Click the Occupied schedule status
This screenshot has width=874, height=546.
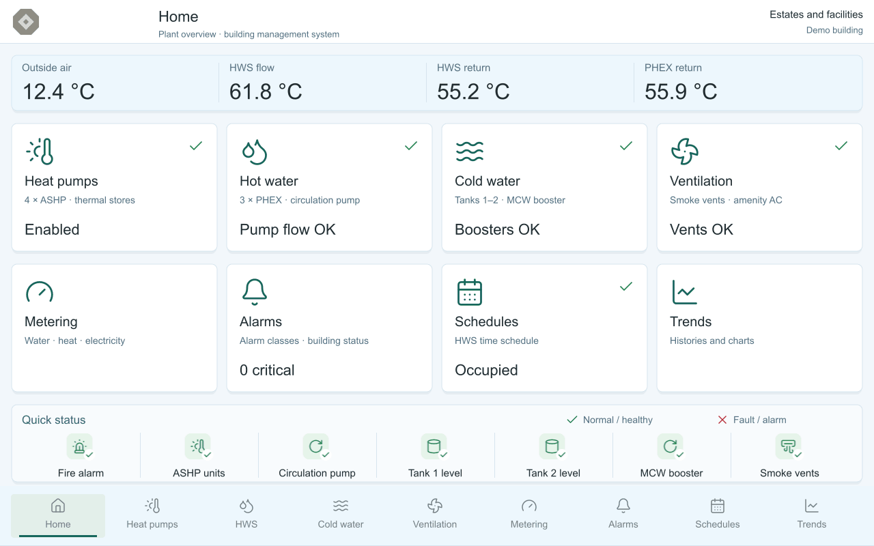486,370
